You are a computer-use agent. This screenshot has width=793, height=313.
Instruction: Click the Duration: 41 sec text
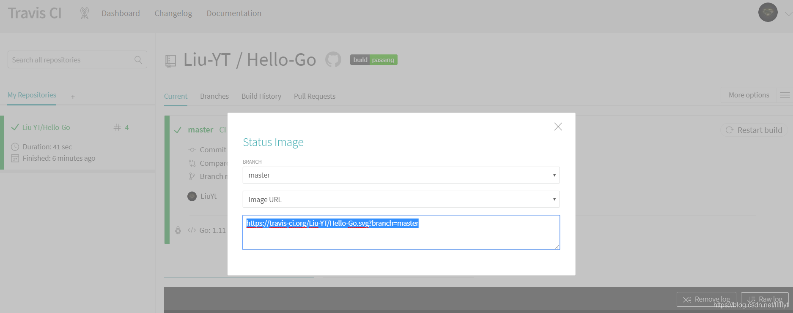click(47, 147)
